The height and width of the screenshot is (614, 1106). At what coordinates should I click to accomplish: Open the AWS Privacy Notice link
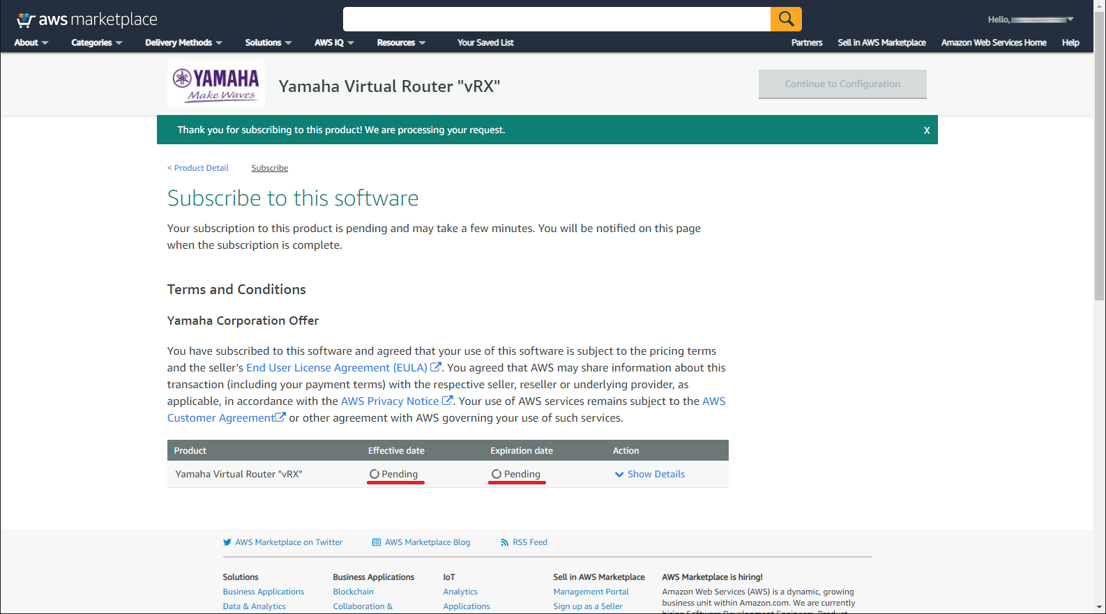tap(390, 401)
